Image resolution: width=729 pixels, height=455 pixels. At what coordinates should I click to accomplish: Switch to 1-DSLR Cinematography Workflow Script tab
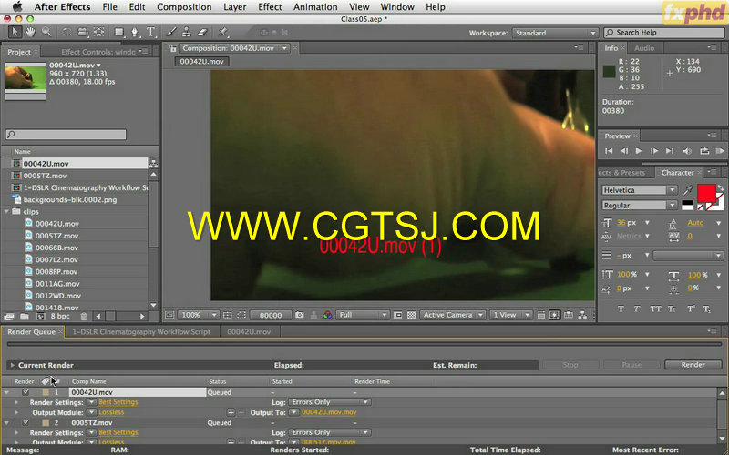pyautogui.click(x=141, y=331)
